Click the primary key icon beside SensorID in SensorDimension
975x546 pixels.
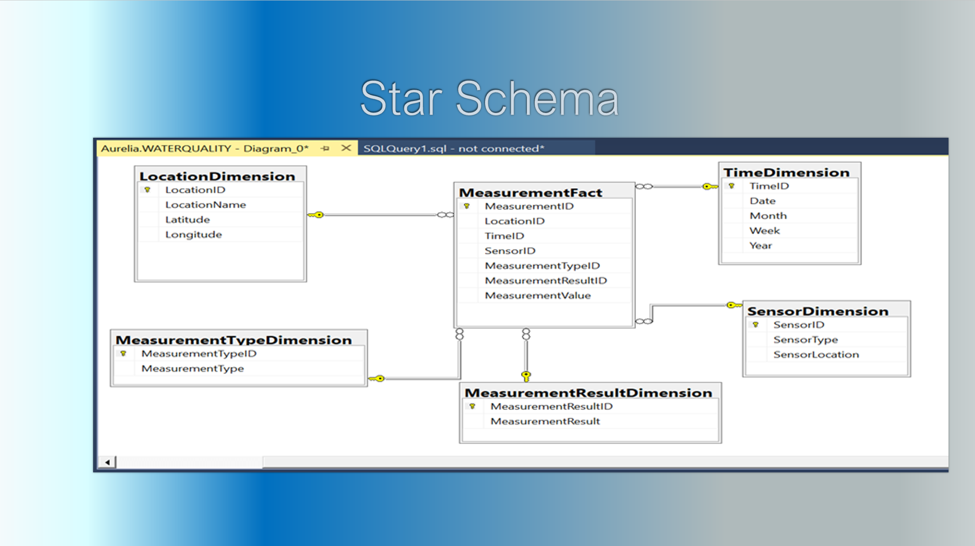(756, 325)
